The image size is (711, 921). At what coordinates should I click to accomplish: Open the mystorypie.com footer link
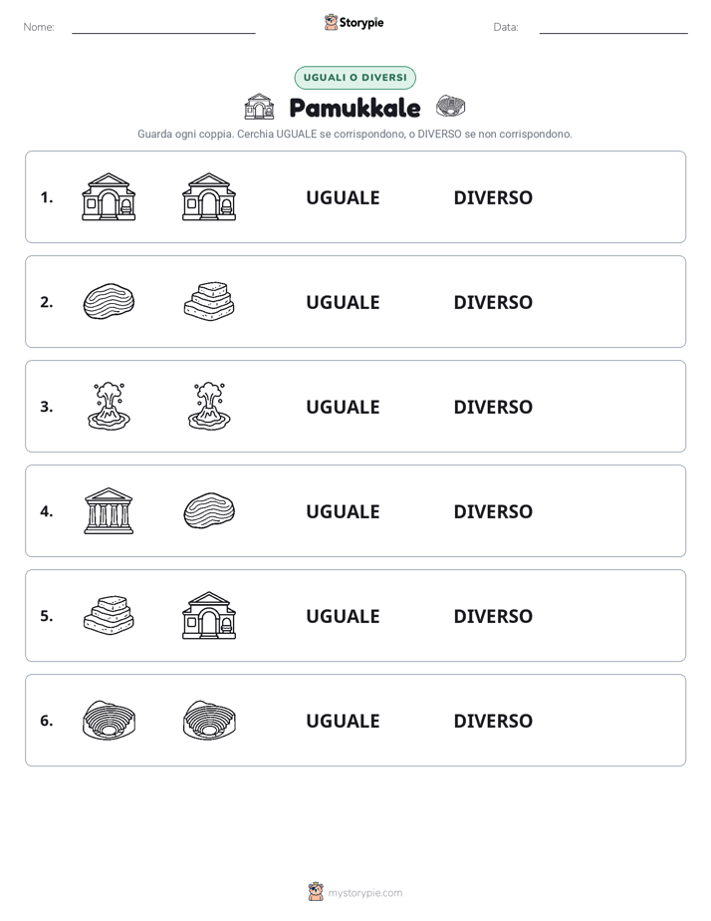(364, 893)
